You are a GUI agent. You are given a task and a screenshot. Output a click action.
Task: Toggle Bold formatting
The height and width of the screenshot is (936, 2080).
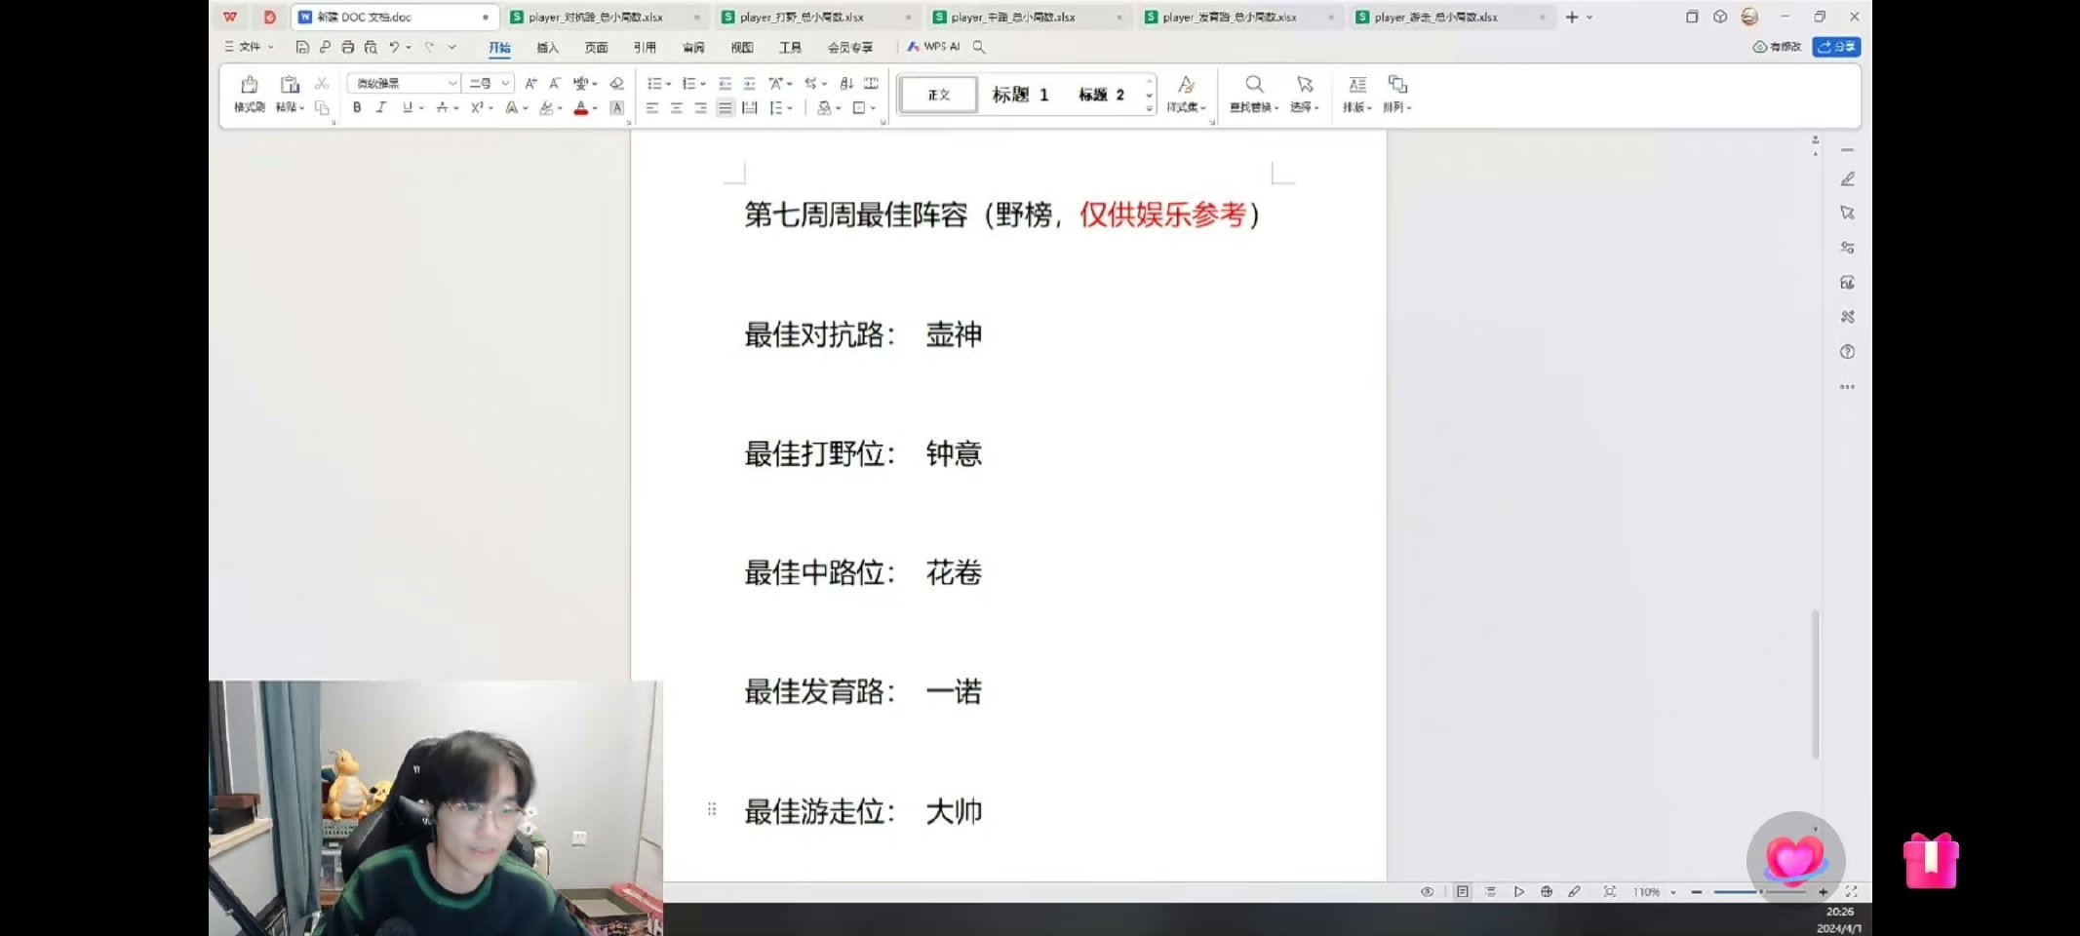coord(357,108)
